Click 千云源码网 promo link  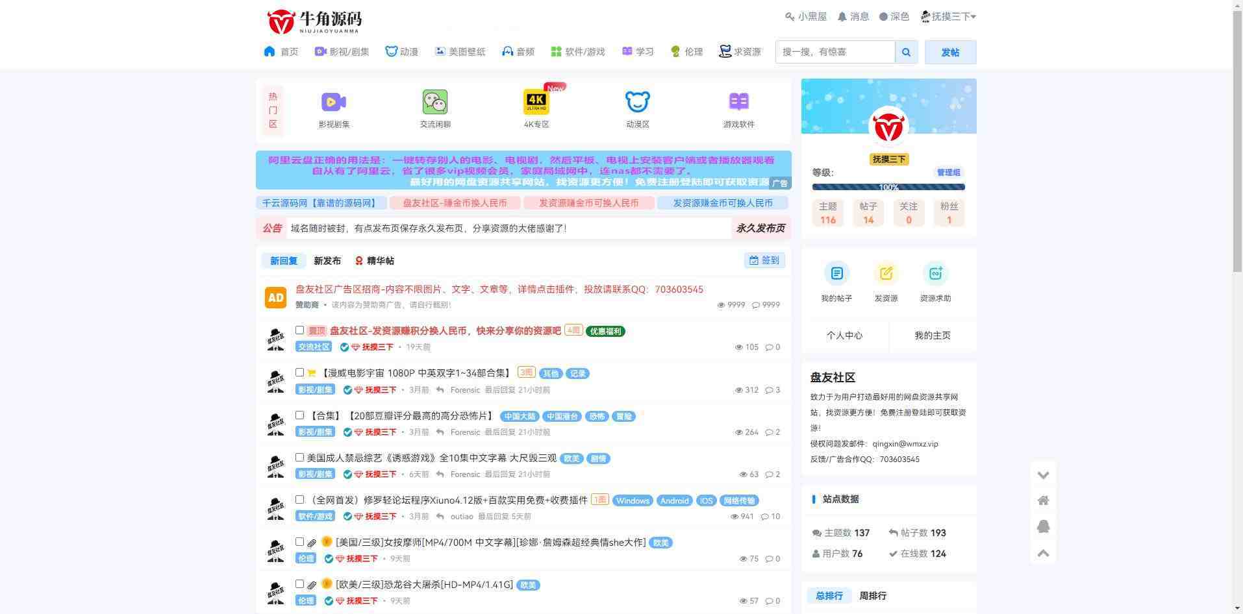321,203
